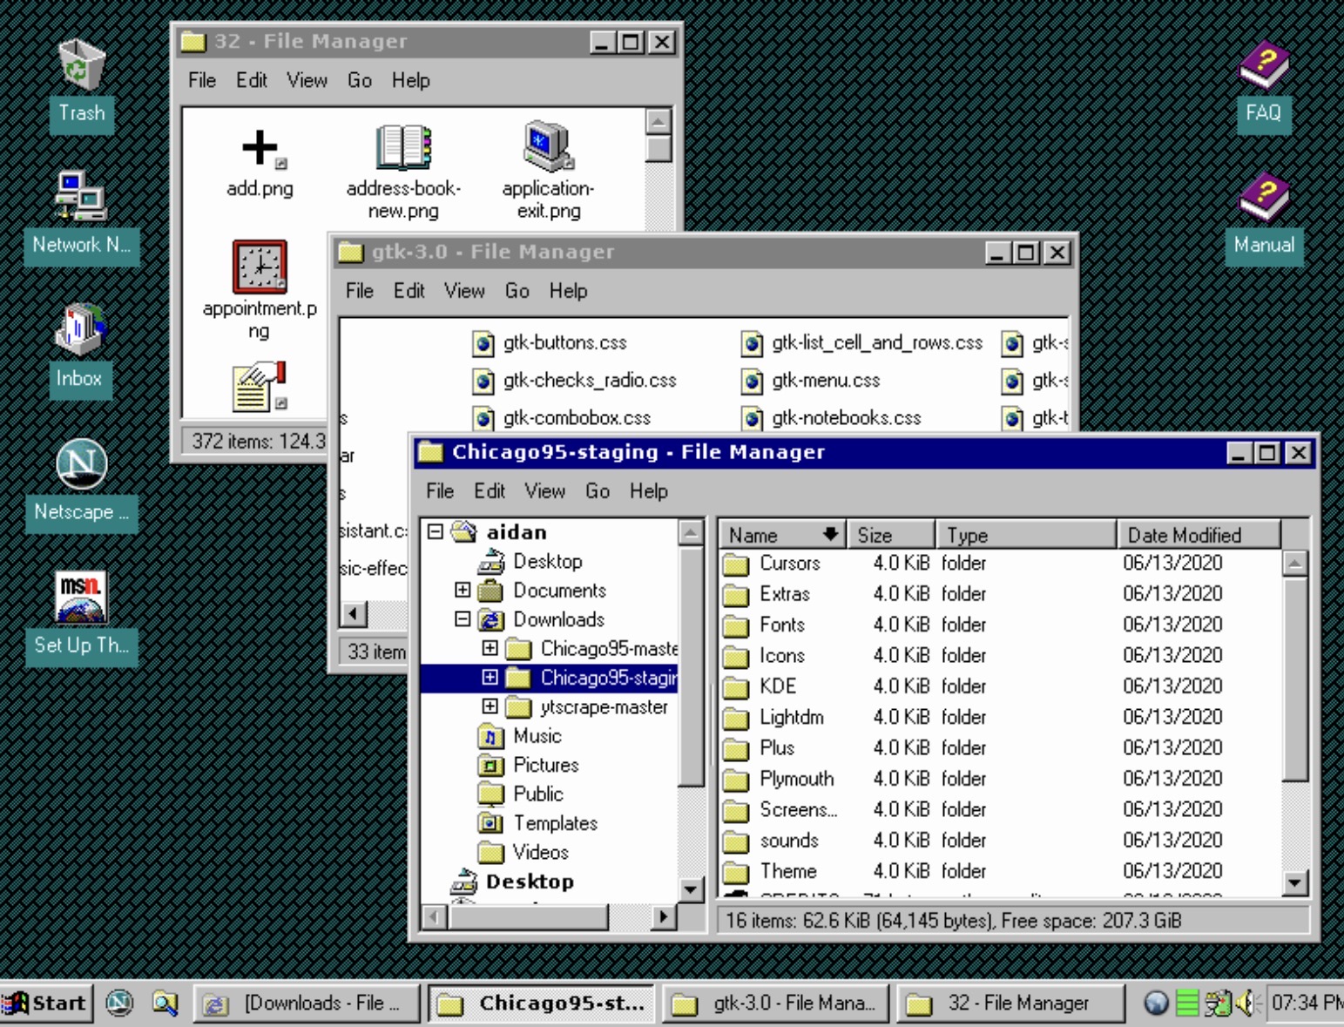Collapse the aidan tree node
The image size is (1344, 1027).
pos(436,532)
